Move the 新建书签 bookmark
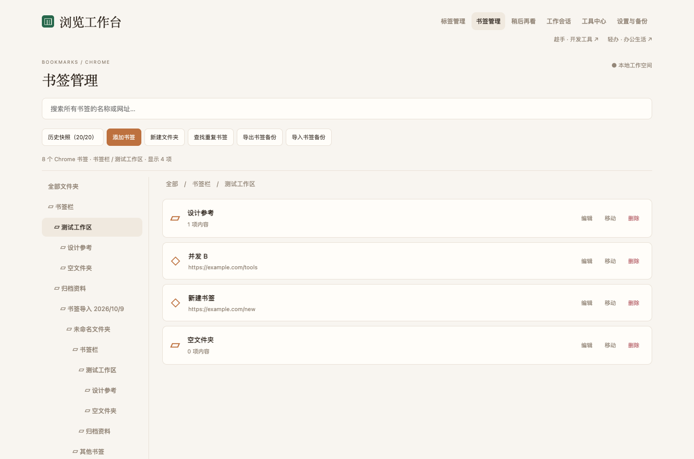694x459 pixels. [610, 303]
